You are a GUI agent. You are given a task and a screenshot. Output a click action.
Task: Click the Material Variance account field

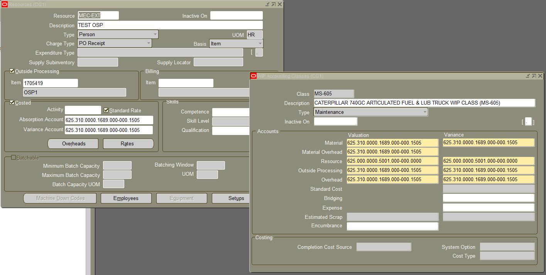point(489,143)
